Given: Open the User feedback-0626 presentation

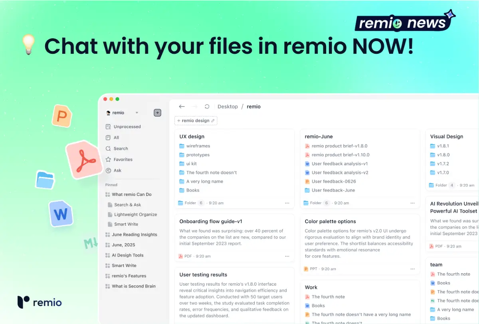Looking at the screenshot, I should pyautogui.click(x=334, y=181).
